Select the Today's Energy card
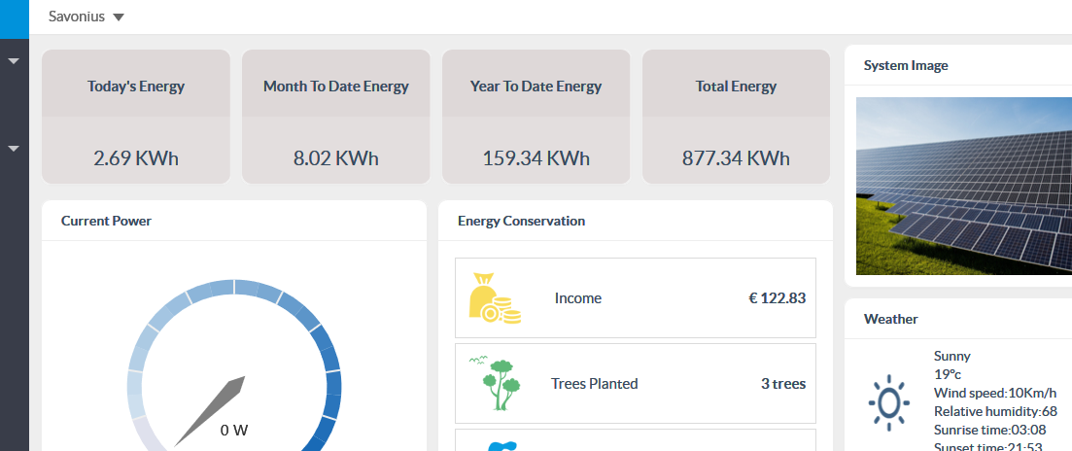This screenshot has height=451, width=1072. [136, 117]
